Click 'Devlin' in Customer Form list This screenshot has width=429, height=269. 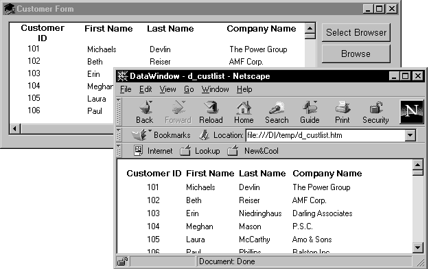160,49
